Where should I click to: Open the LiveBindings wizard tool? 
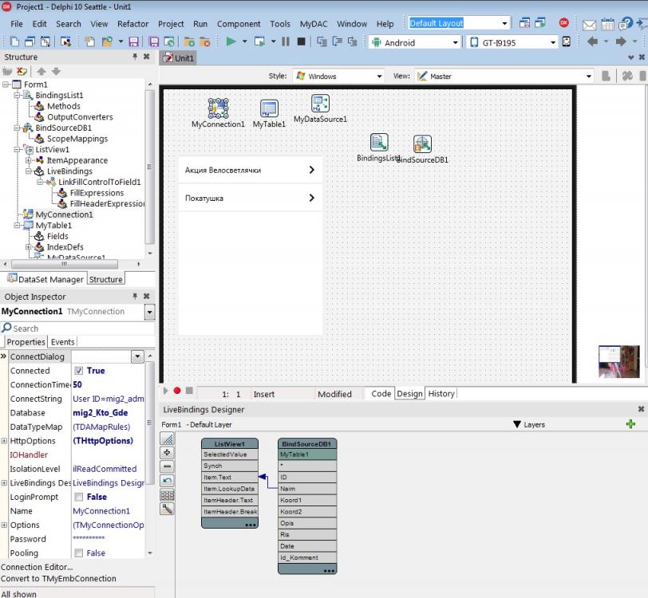[167, 509]
